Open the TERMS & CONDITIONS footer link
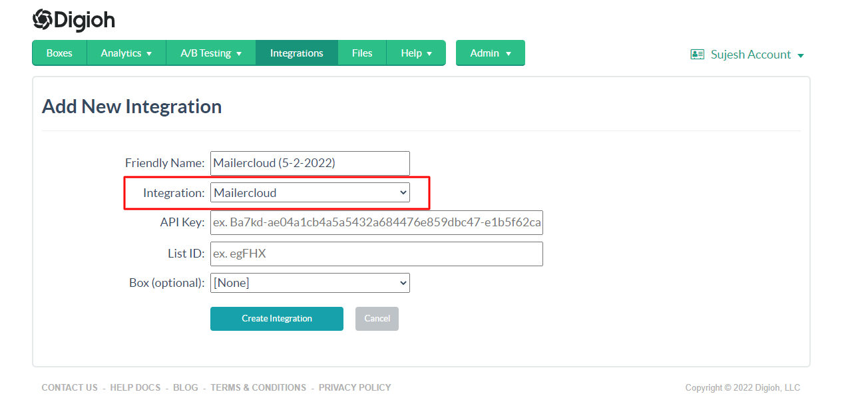Screen dimensions: 846x412 pyautogui.click(x=258, y=387)
